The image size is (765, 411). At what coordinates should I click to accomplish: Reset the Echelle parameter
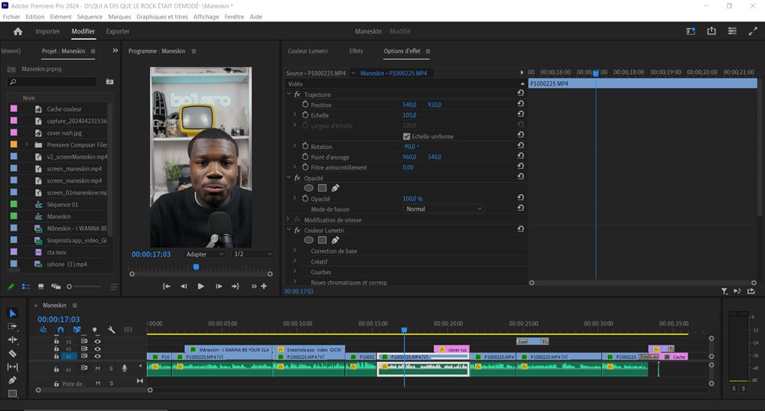[520, 115]
